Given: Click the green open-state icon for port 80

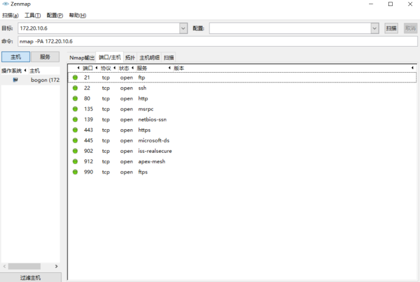Looking at the screenshot, I should point(75,98).
